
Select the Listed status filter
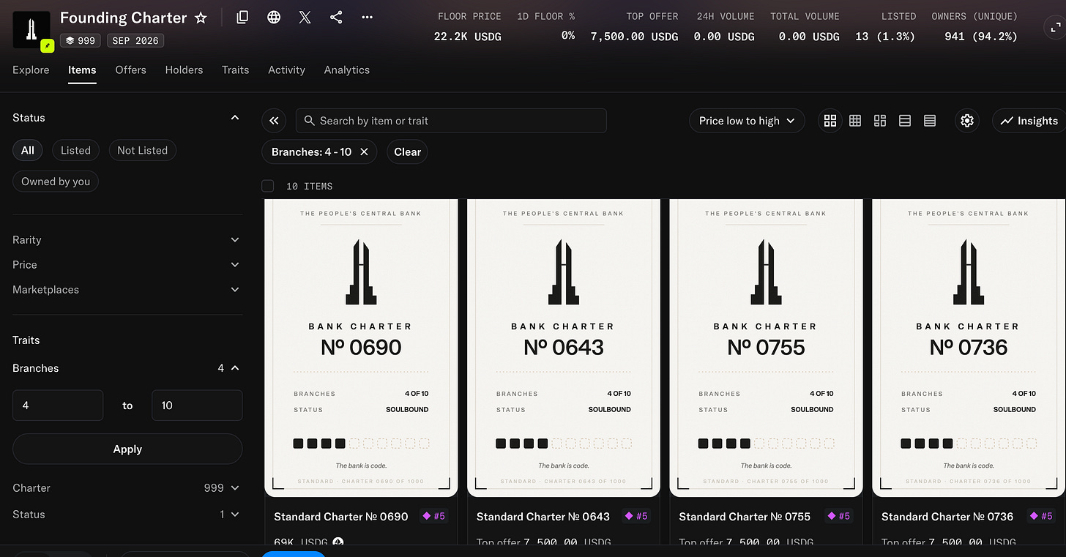tap(75, 150)
